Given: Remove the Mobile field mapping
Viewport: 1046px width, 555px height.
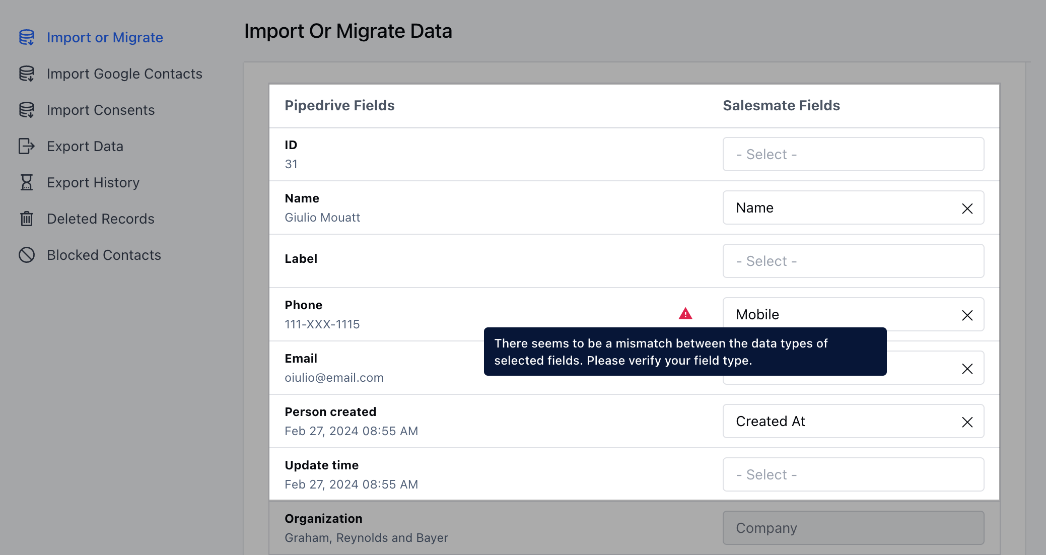Looking at the screenshot, I should tap(967, 315).
